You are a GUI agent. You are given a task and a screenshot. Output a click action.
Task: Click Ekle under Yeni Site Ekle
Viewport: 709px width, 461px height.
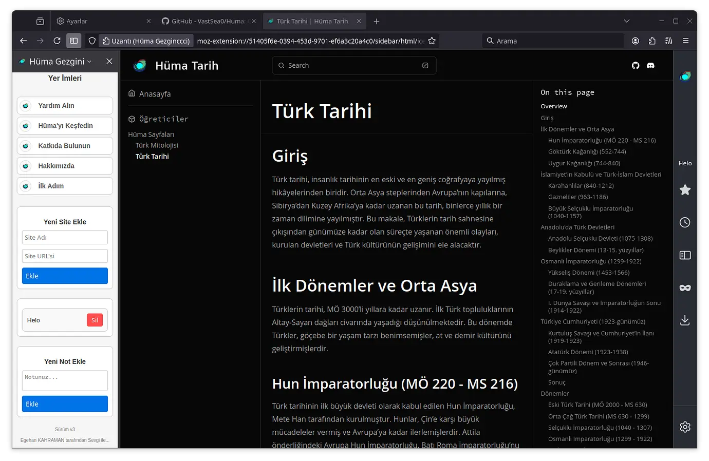65,276
